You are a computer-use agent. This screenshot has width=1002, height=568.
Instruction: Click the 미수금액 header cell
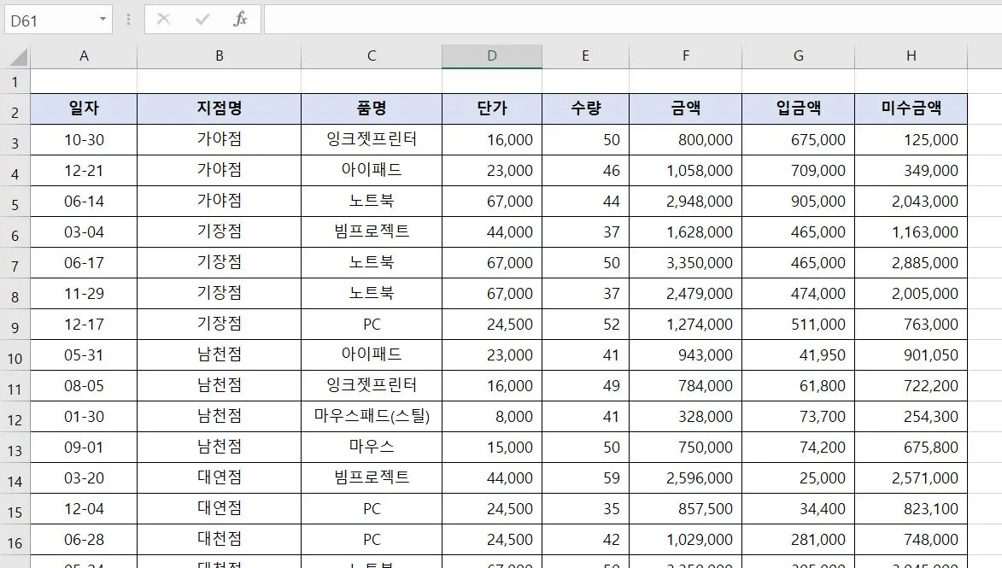[x=911, y=109]
